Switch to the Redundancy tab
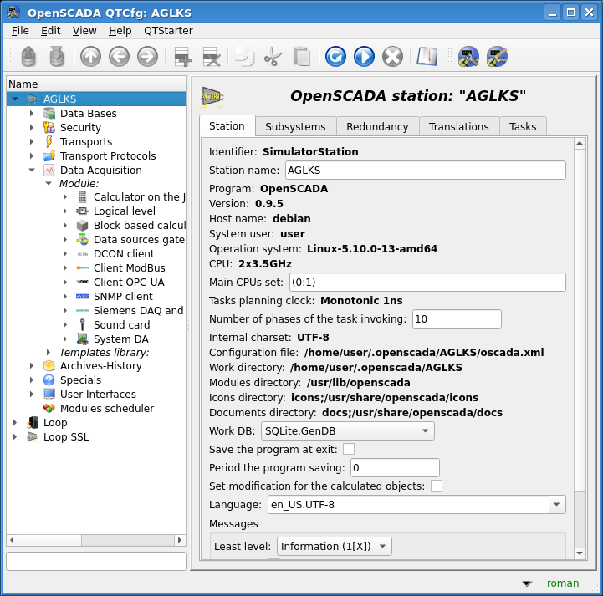The image size is (603, 596). (377, 126)
